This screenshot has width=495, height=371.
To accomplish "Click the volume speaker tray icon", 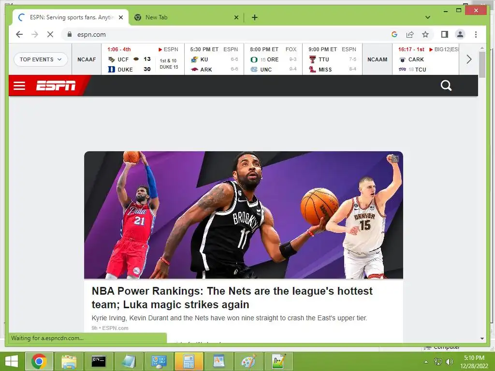I will point(450,362).
